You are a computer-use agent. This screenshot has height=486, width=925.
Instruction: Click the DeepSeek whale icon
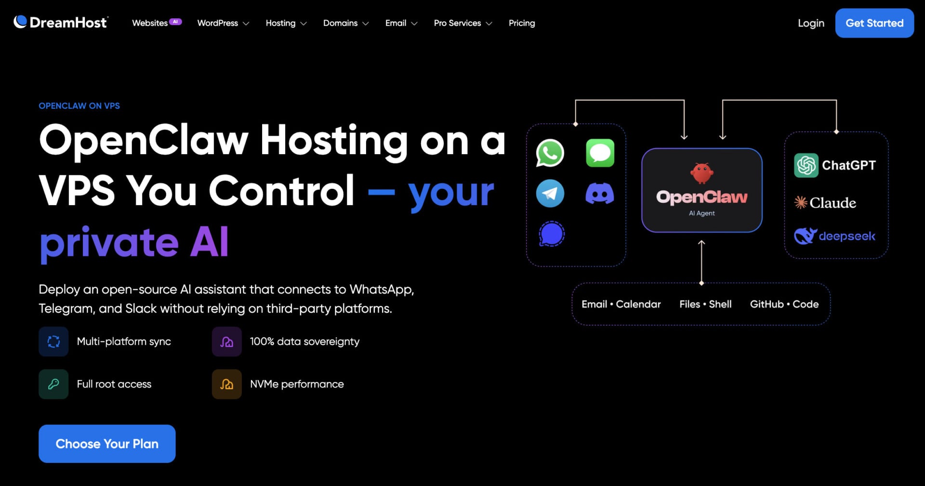click(x=805, y=236)
